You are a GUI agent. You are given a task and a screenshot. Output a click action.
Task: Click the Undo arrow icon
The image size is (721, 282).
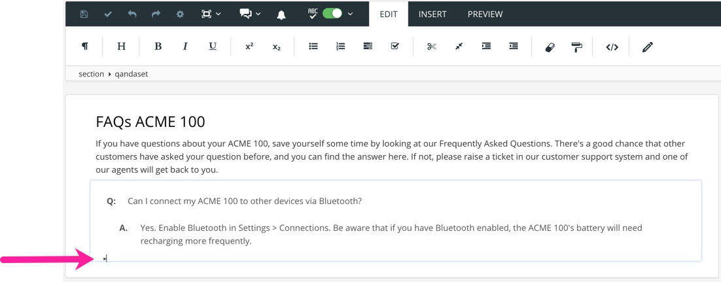(x=132, y=14)
